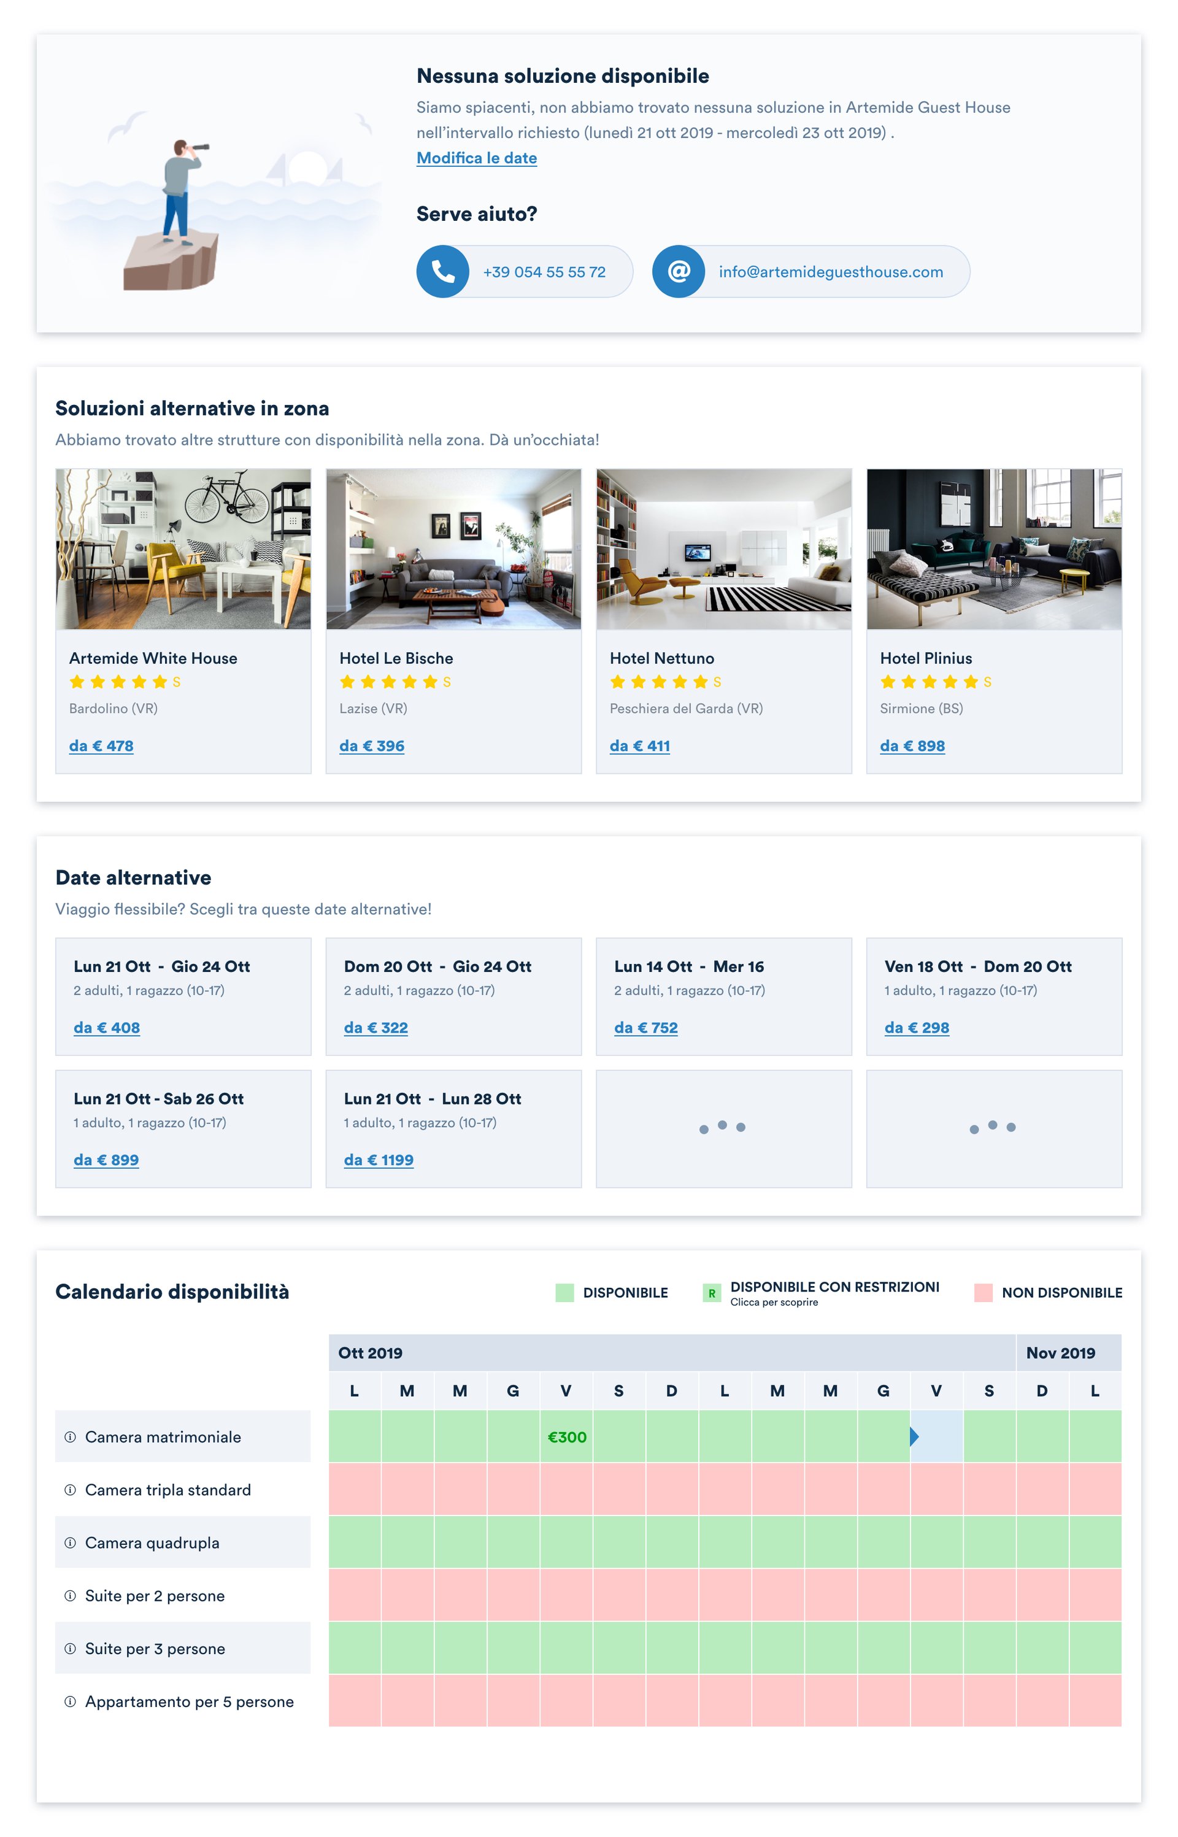
Task: Click Hotel Plinius photo
Action: click(995, 549)
